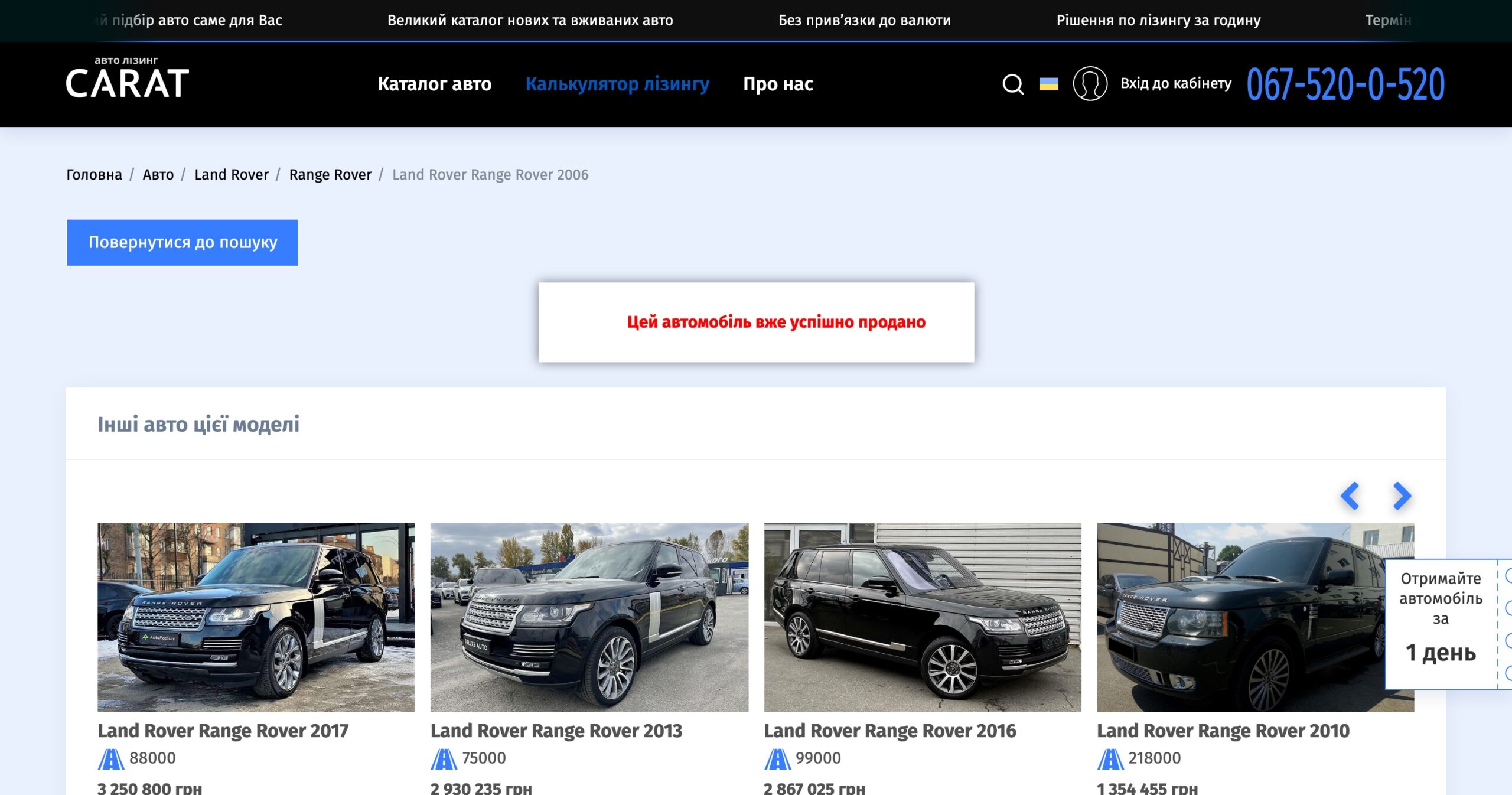Click Повернутися до пошуку button
This screenshot has height=795, width=1512.
point(183,242)
